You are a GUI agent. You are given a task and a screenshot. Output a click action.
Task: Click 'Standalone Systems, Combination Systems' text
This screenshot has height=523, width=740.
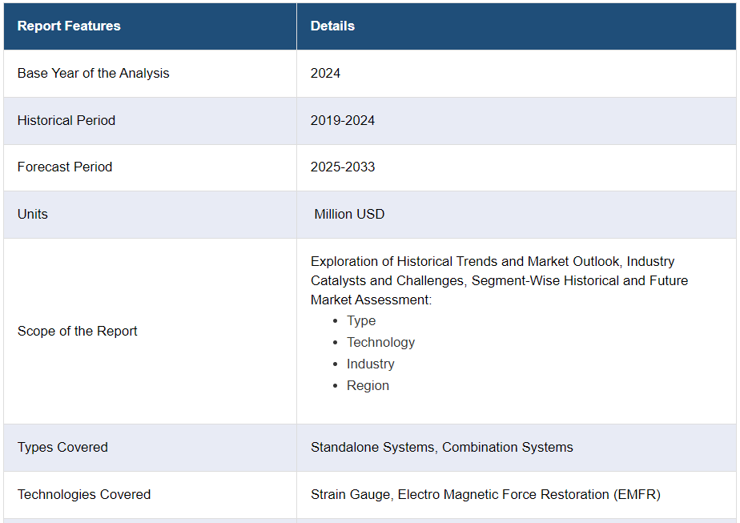click(x=442, y=447)
